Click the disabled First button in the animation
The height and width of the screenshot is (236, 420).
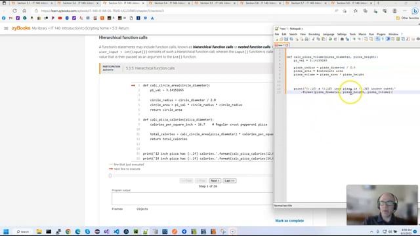(x=186, y=181)
